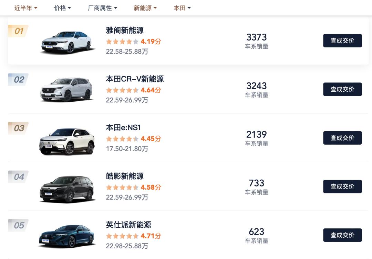
Task: Expand the 价格 filter dropdown
Action: coord(62,8)
